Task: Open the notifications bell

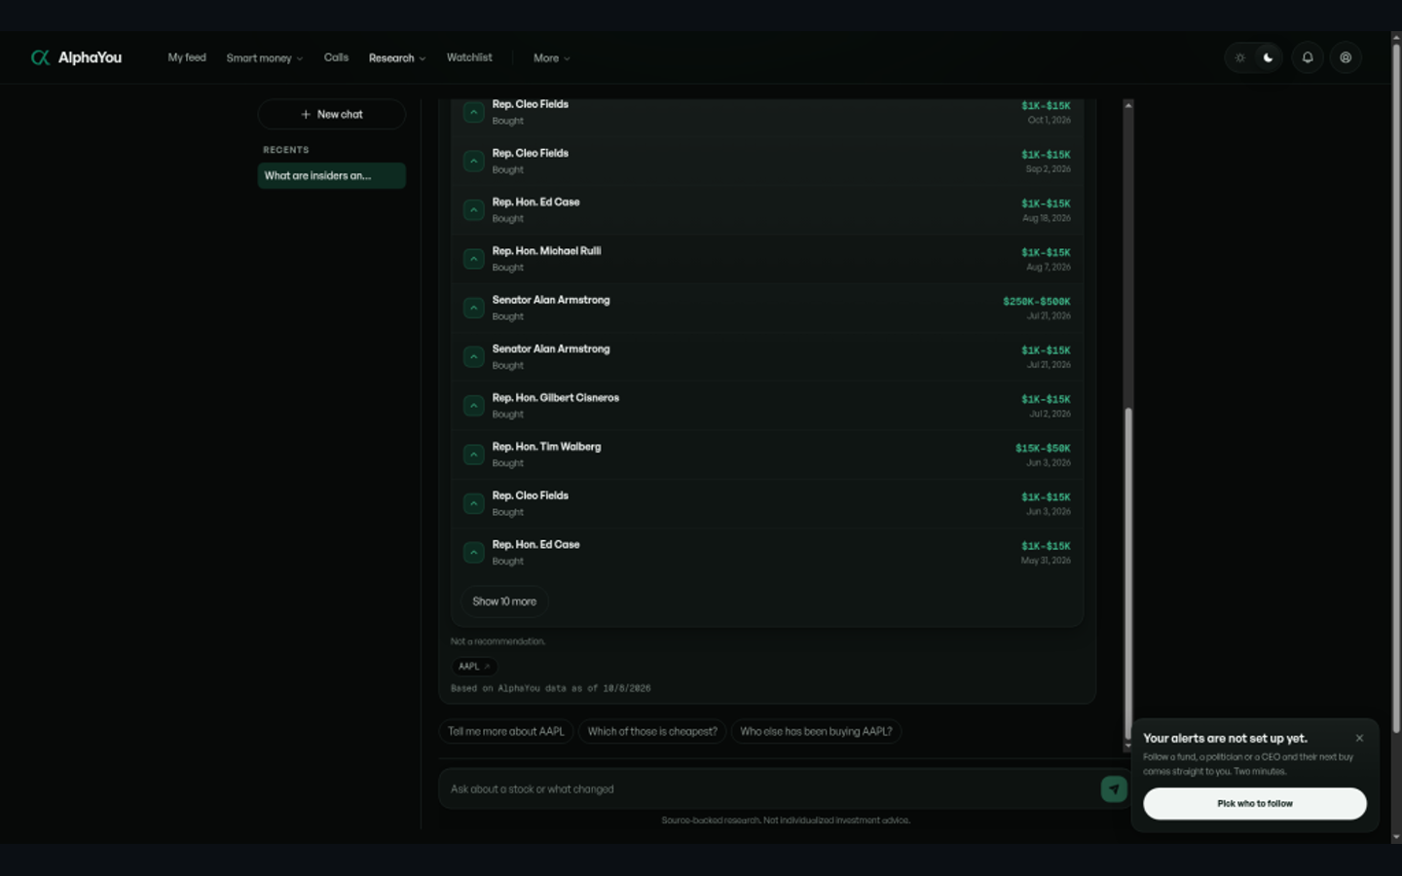Action: [1308, 57]
